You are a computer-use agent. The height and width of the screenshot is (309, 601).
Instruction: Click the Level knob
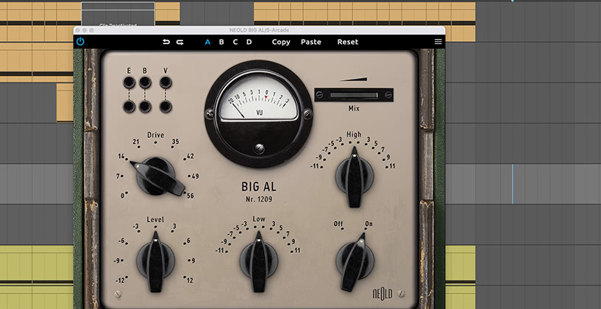point(156,261)
